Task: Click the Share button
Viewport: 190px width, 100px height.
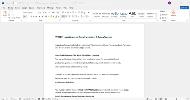Action: click(184, 8)
